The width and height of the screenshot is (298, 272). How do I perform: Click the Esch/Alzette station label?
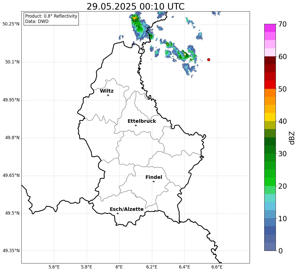pos(127,209)
